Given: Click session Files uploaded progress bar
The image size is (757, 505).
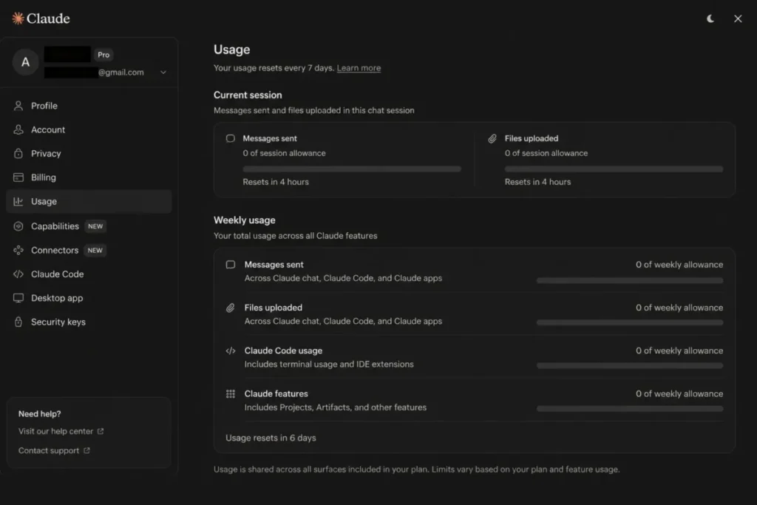Looking at the screenshot, I should pyautogui.click(x=614, y=169).
